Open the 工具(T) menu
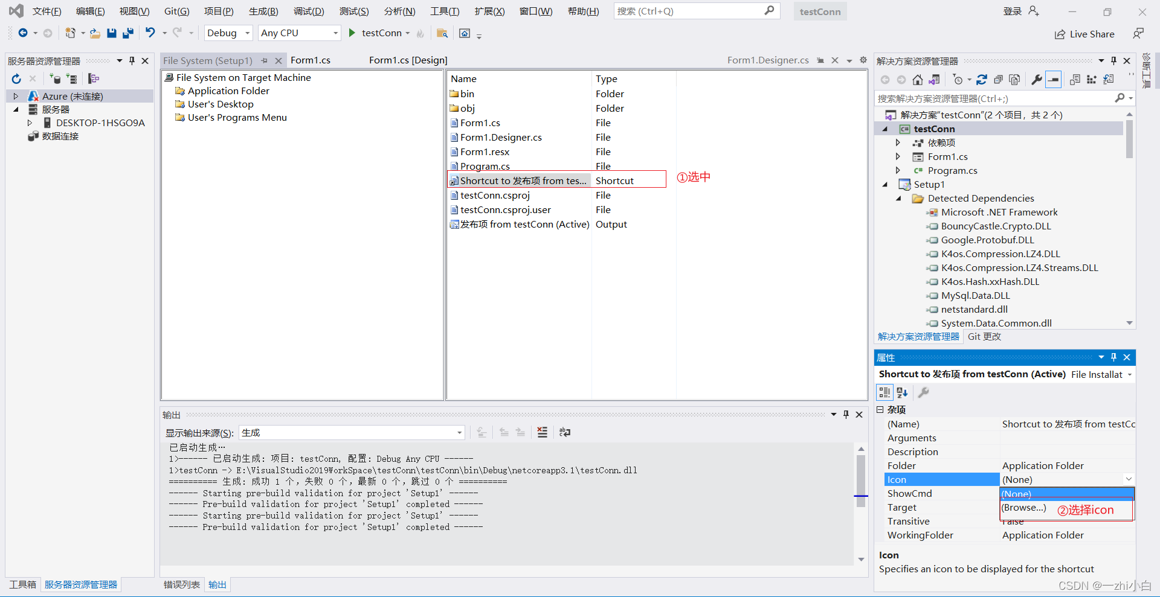Image resolution: width=1160 pixels, height=597 pixels. (x=445, y=11)
